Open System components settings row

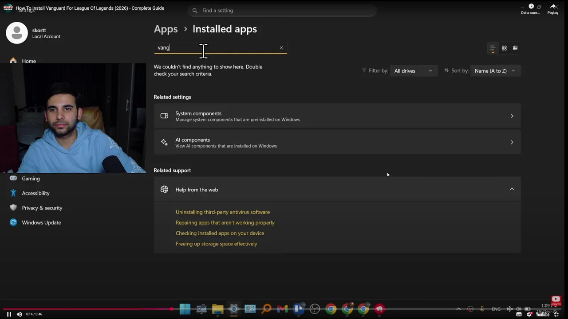click(337, 116)
